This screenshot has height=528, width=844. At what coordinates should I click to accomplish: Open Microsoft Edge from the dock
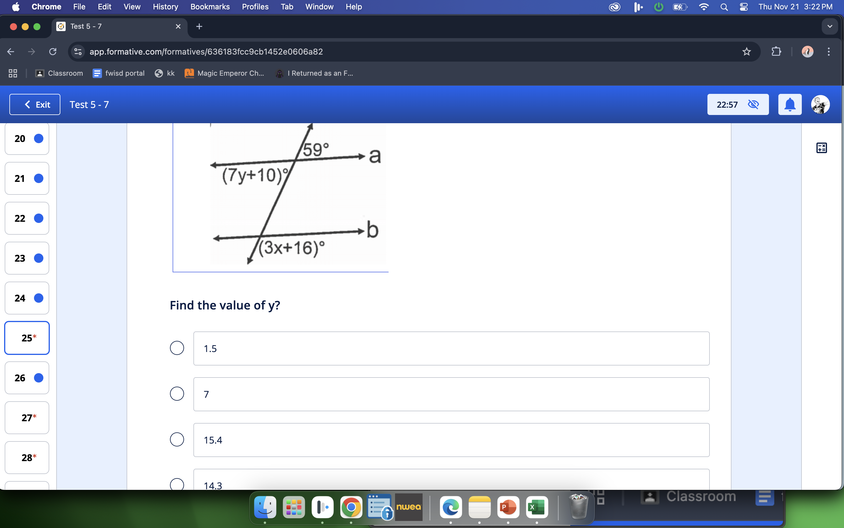[451, 507]
